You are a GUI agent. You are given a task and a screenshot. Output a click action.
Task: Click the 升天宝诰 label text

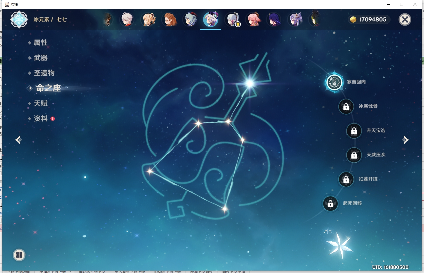point(376,131)
